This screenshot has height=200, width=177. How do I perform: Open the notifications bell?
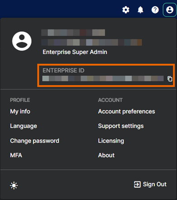click(140, 10)
